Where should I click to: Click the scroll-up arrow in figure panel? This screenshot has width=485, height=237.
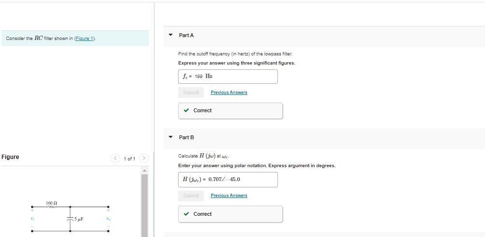pos(144,171)
